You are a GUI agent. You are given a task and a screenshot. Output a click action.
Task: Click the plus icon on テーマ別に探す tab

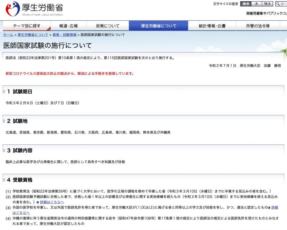point(49,29)
